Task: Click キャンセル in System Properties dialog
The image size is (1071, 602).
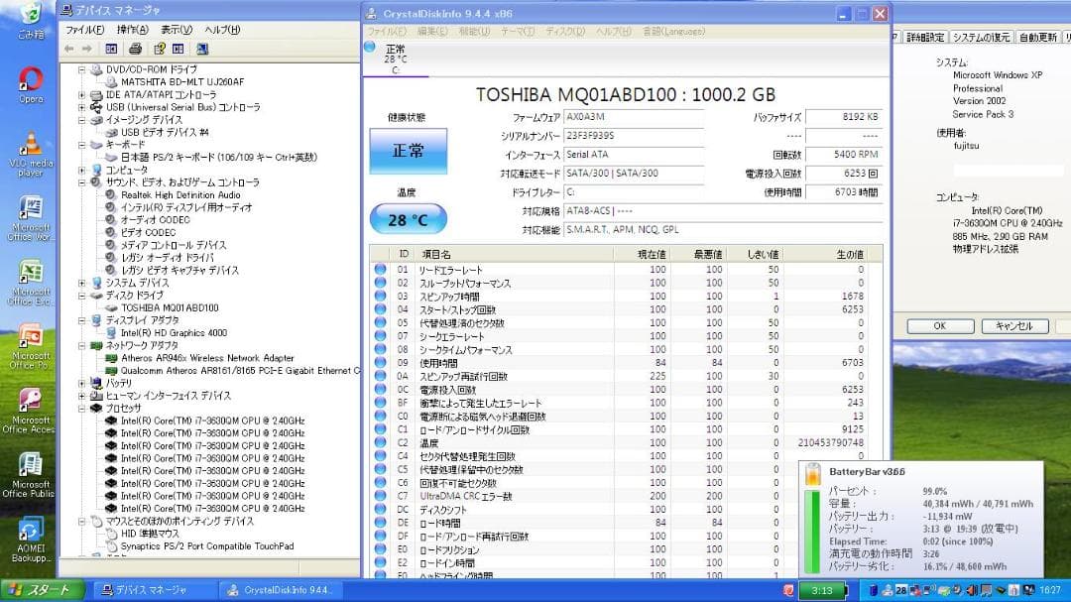Action: coord(1015,326)
